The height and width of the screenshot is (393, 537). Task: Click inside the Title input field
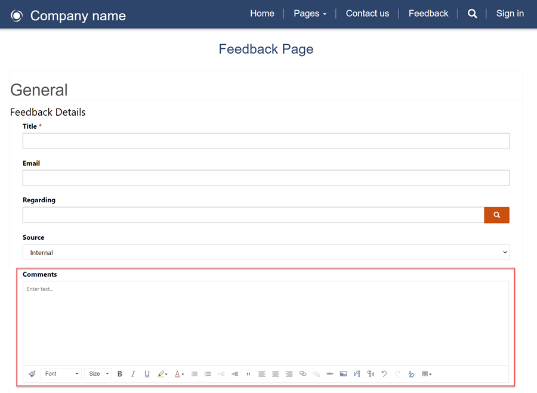point(266,141)
